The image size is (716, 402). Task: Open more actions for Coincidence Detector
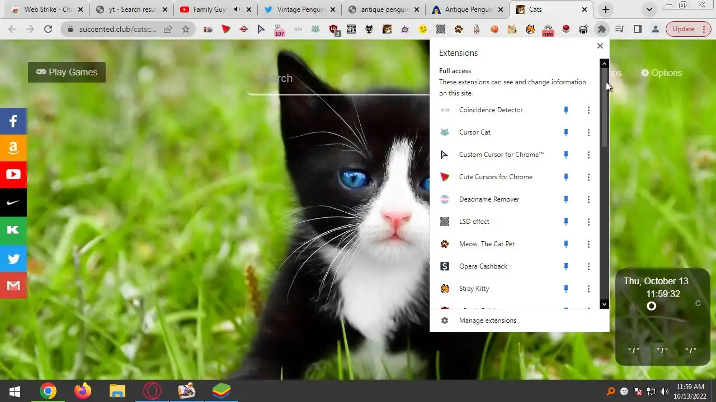pos(588,110)
